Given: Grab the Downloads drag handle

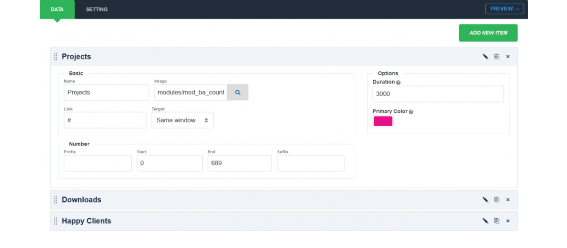Looking at the screenshot, I should point(56,200).
